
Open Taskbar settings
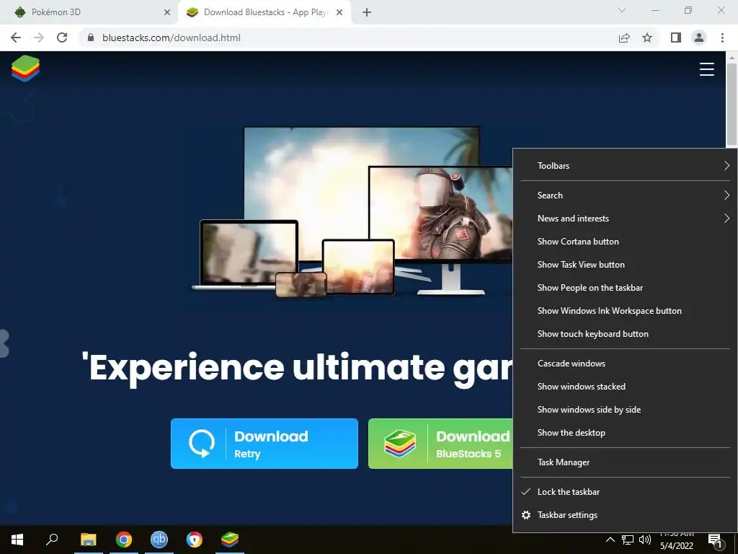click(625, 515)
